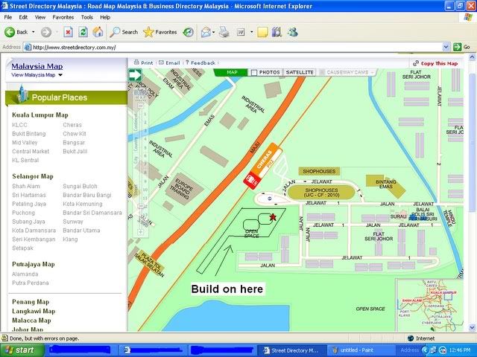The image size is (477, 357).
Task: Open the Penang Map link
Action: (31, 302)
